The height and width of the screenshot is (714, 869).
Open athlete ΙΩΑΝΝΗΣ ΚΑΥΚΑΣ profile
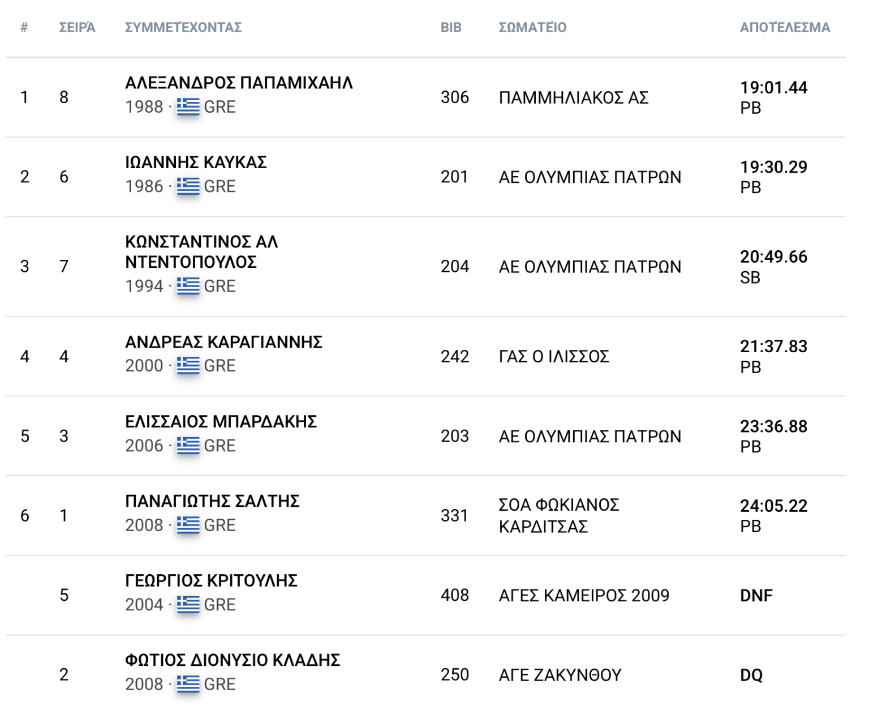point(196,163)
